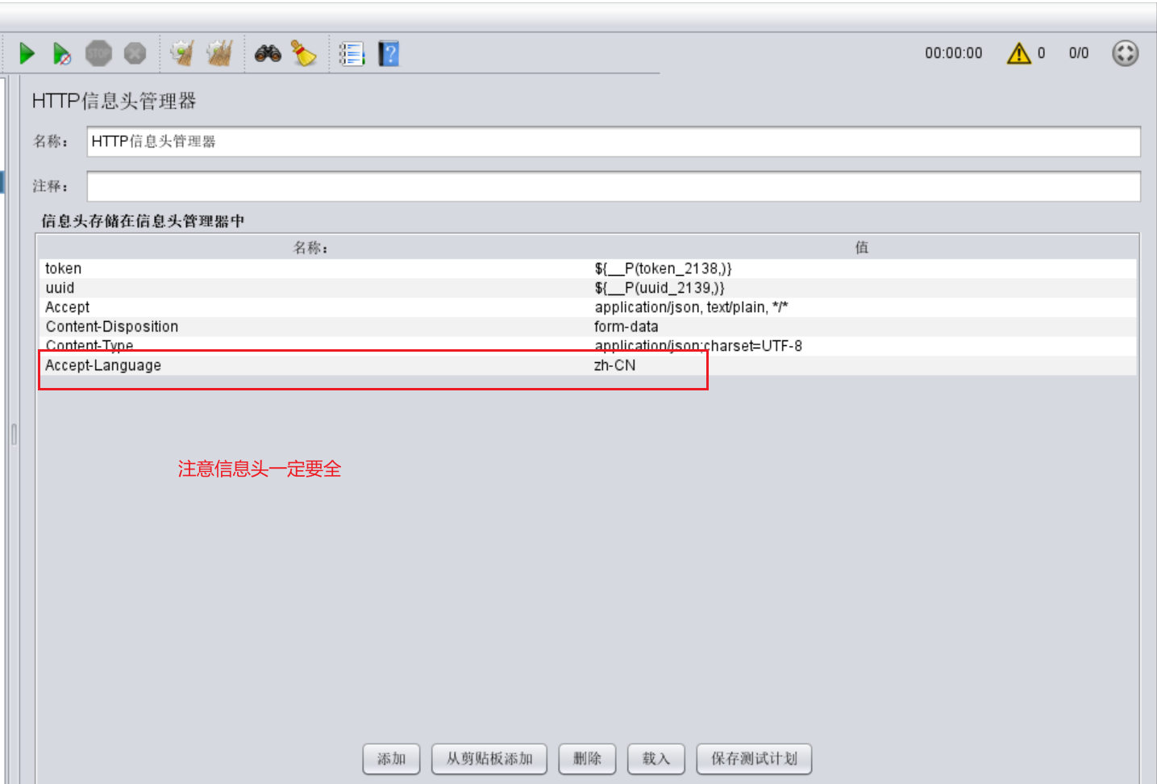Click the 值 column header
1157x784 pixels.
[862, 248]
